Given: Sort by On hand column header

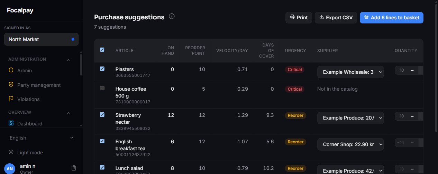Looking at the screenshot, I should click(168, 50).
